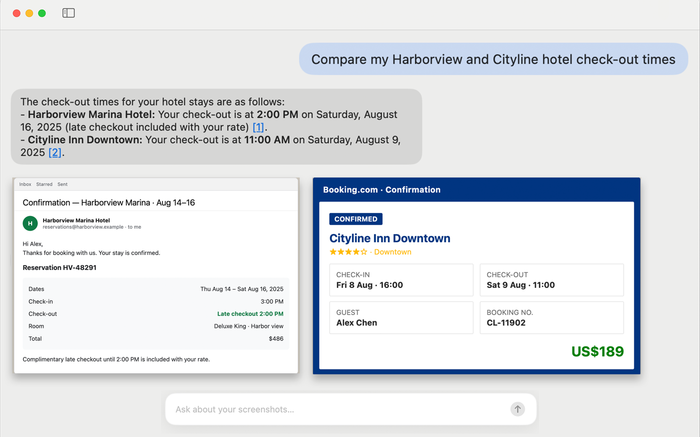
Task: Open citation link [1]
Action: [258, 127]
